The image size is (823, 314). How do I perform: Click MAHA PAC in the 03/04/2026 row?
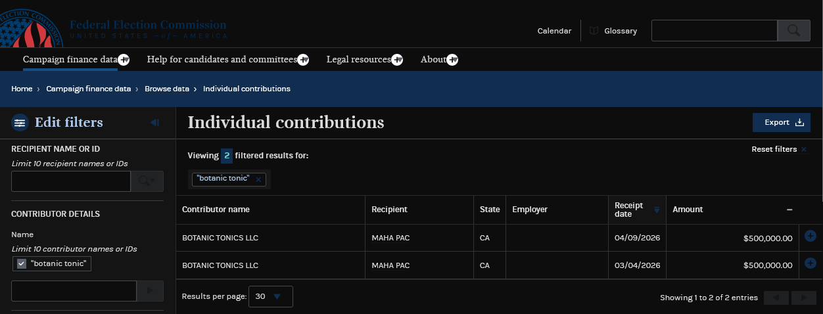tap(390, 265)
